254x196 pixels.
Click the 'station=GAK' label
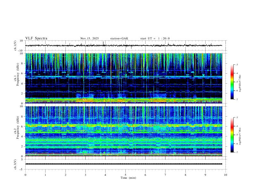(119, 38)
